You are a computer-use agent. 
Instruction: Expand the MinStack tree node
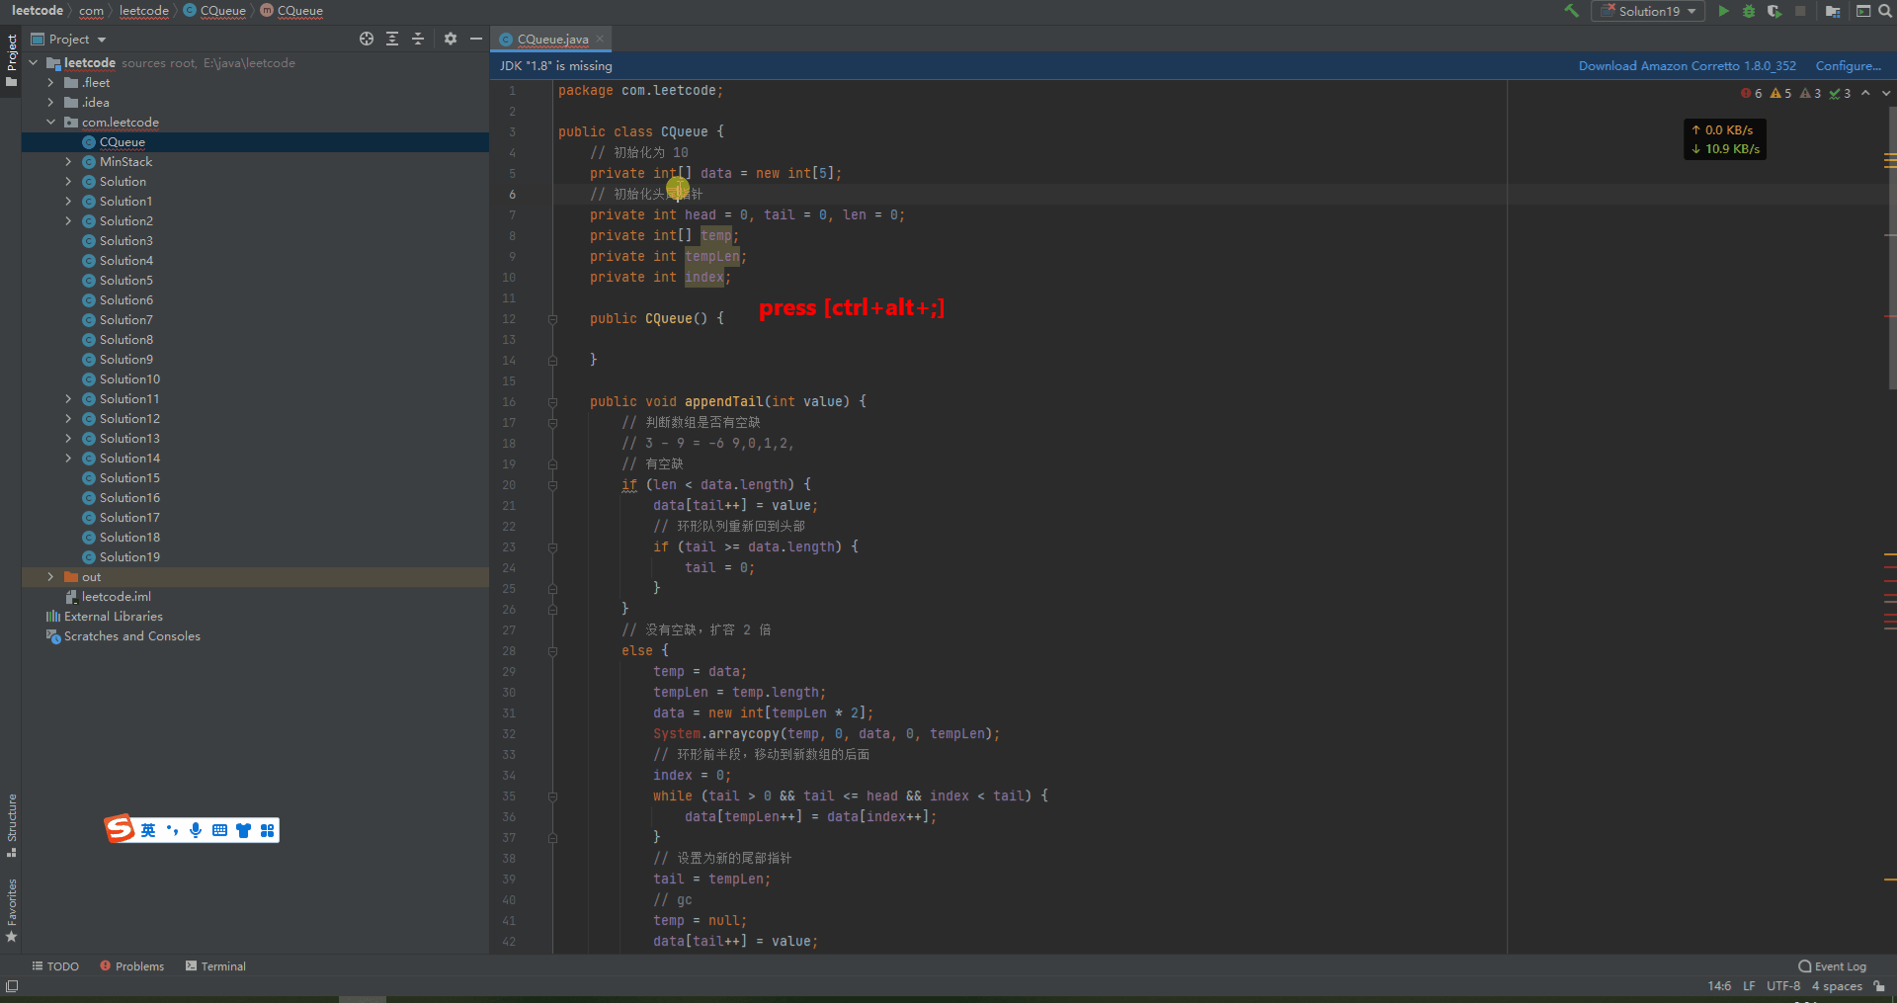(x=68, y=162)
